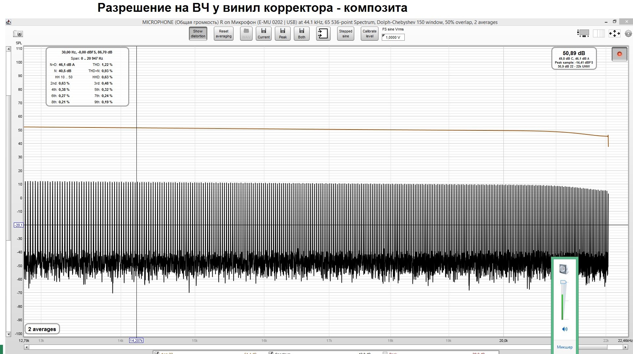Click the Микшер link in volume popup
The image size is (633, 354).
tap(564, 347)
